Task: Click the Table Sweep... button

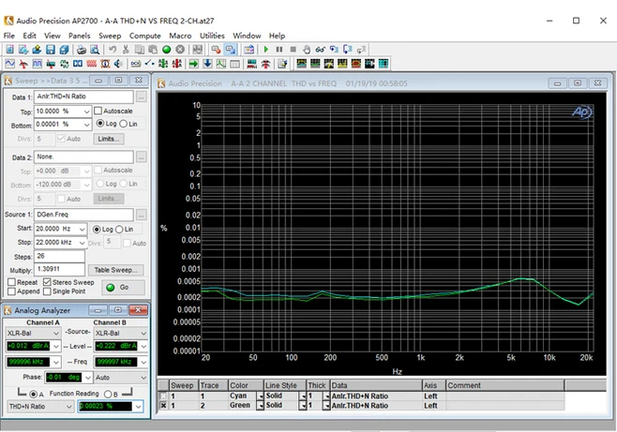Action: (x=115, y=270)
